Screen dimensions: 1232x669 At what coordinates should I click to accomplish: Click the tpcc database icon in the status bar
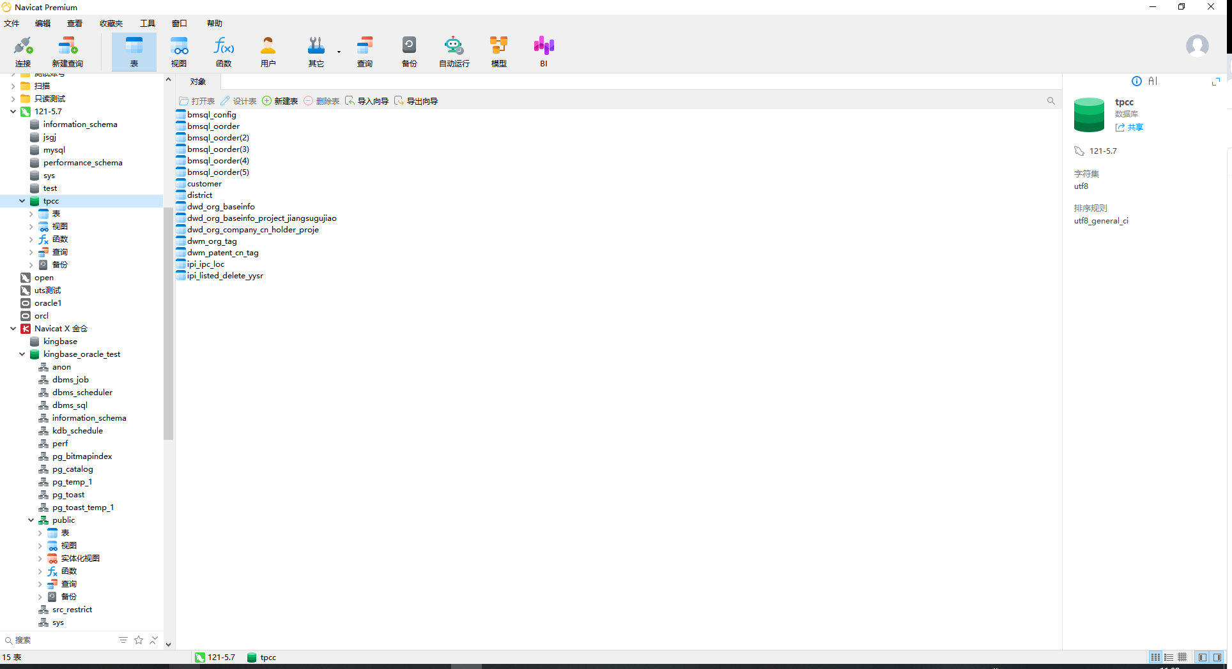tap(252, 658)
